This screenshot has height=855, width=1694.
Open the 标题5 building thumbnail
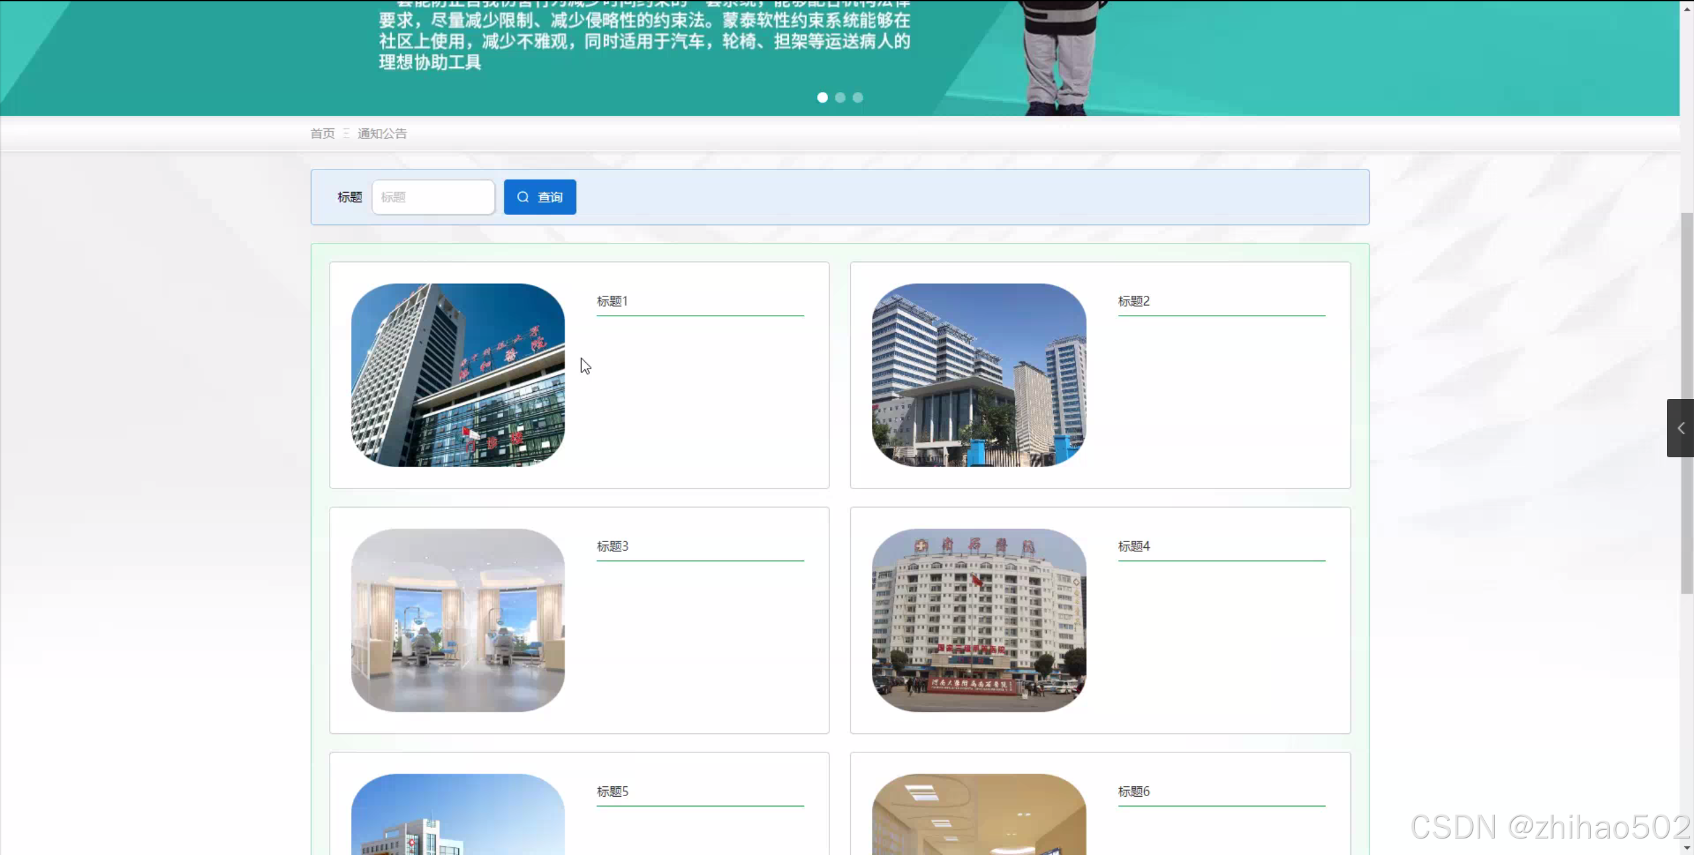tap(457, 815)
